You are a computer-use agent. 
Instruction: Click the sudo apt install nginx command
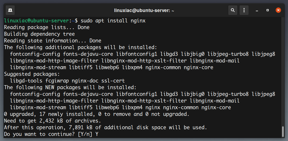pyautogui.click(x=113, y=21)
